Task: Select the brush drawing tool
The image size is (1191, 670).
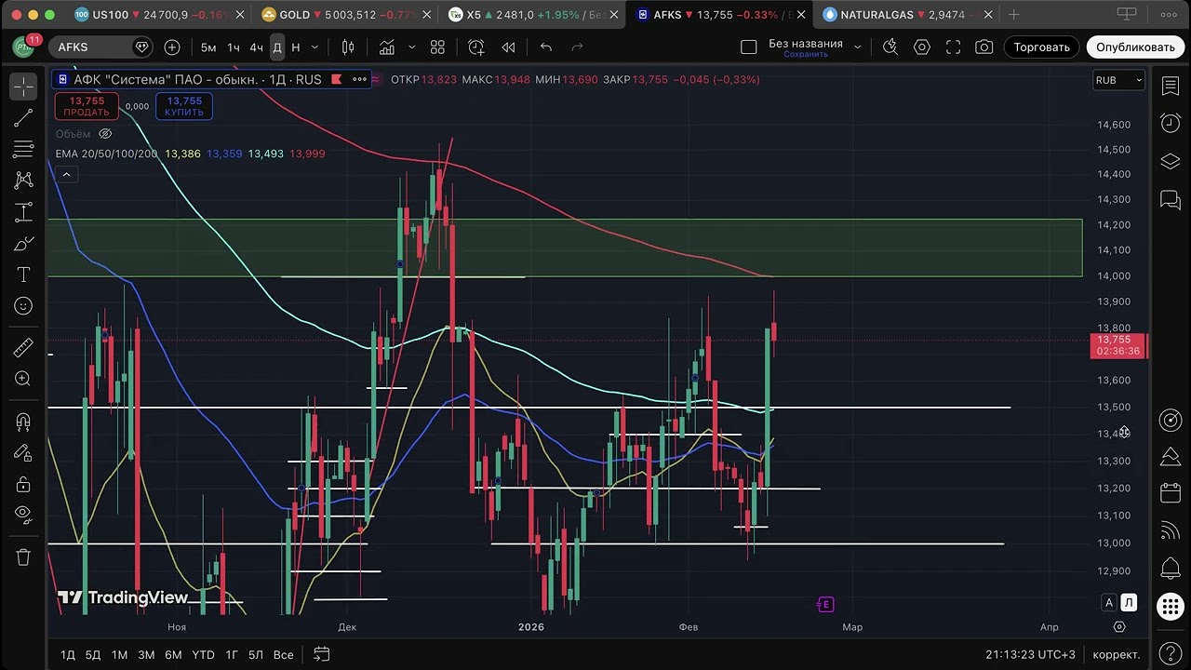Action: tap(23, 244)
